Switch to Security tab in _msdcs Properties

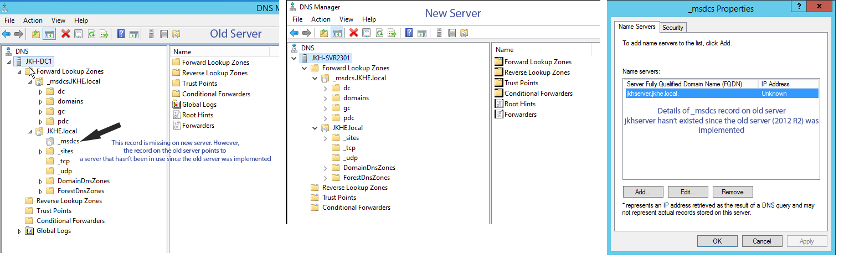click(x=673, y=28)
